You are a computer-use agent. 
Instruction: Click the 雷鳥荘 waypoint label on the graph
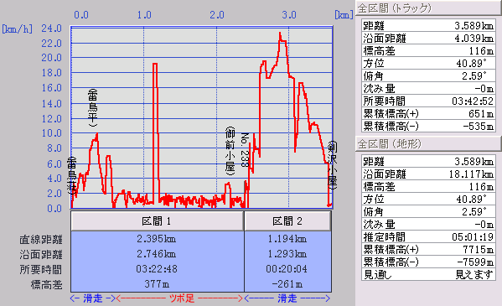[72, 175]
